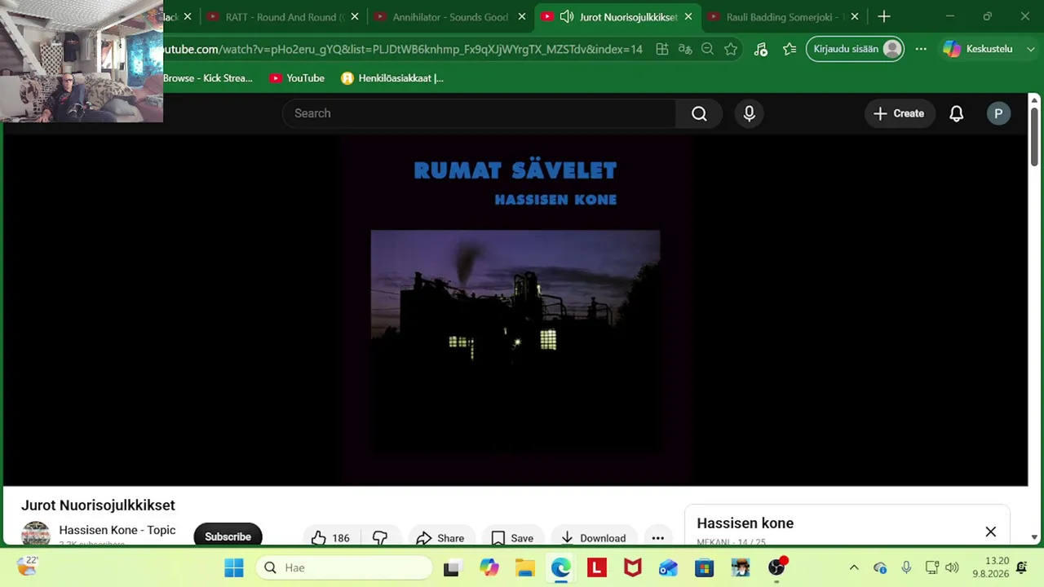Open browser settings and more menu
The image size is (1044, 587).
click(x=921, y=49)
